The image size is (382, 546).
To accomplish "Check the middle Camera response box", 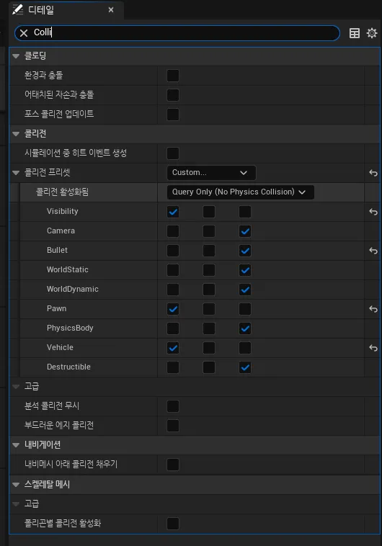I will pos(209,231).
